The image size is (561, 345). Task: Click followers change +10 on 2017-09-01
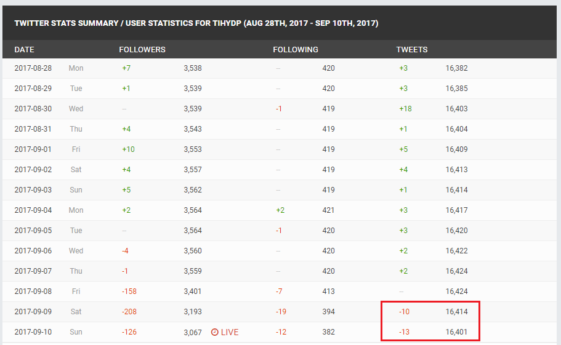129,149
